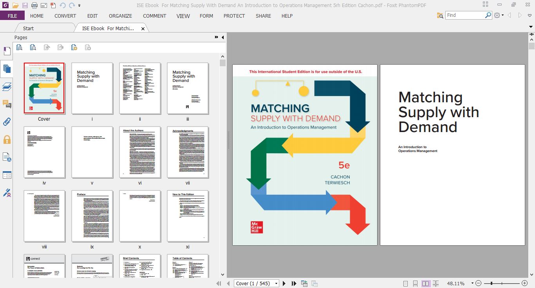Click insert pages icon in Pages panel

click(74, 47)
